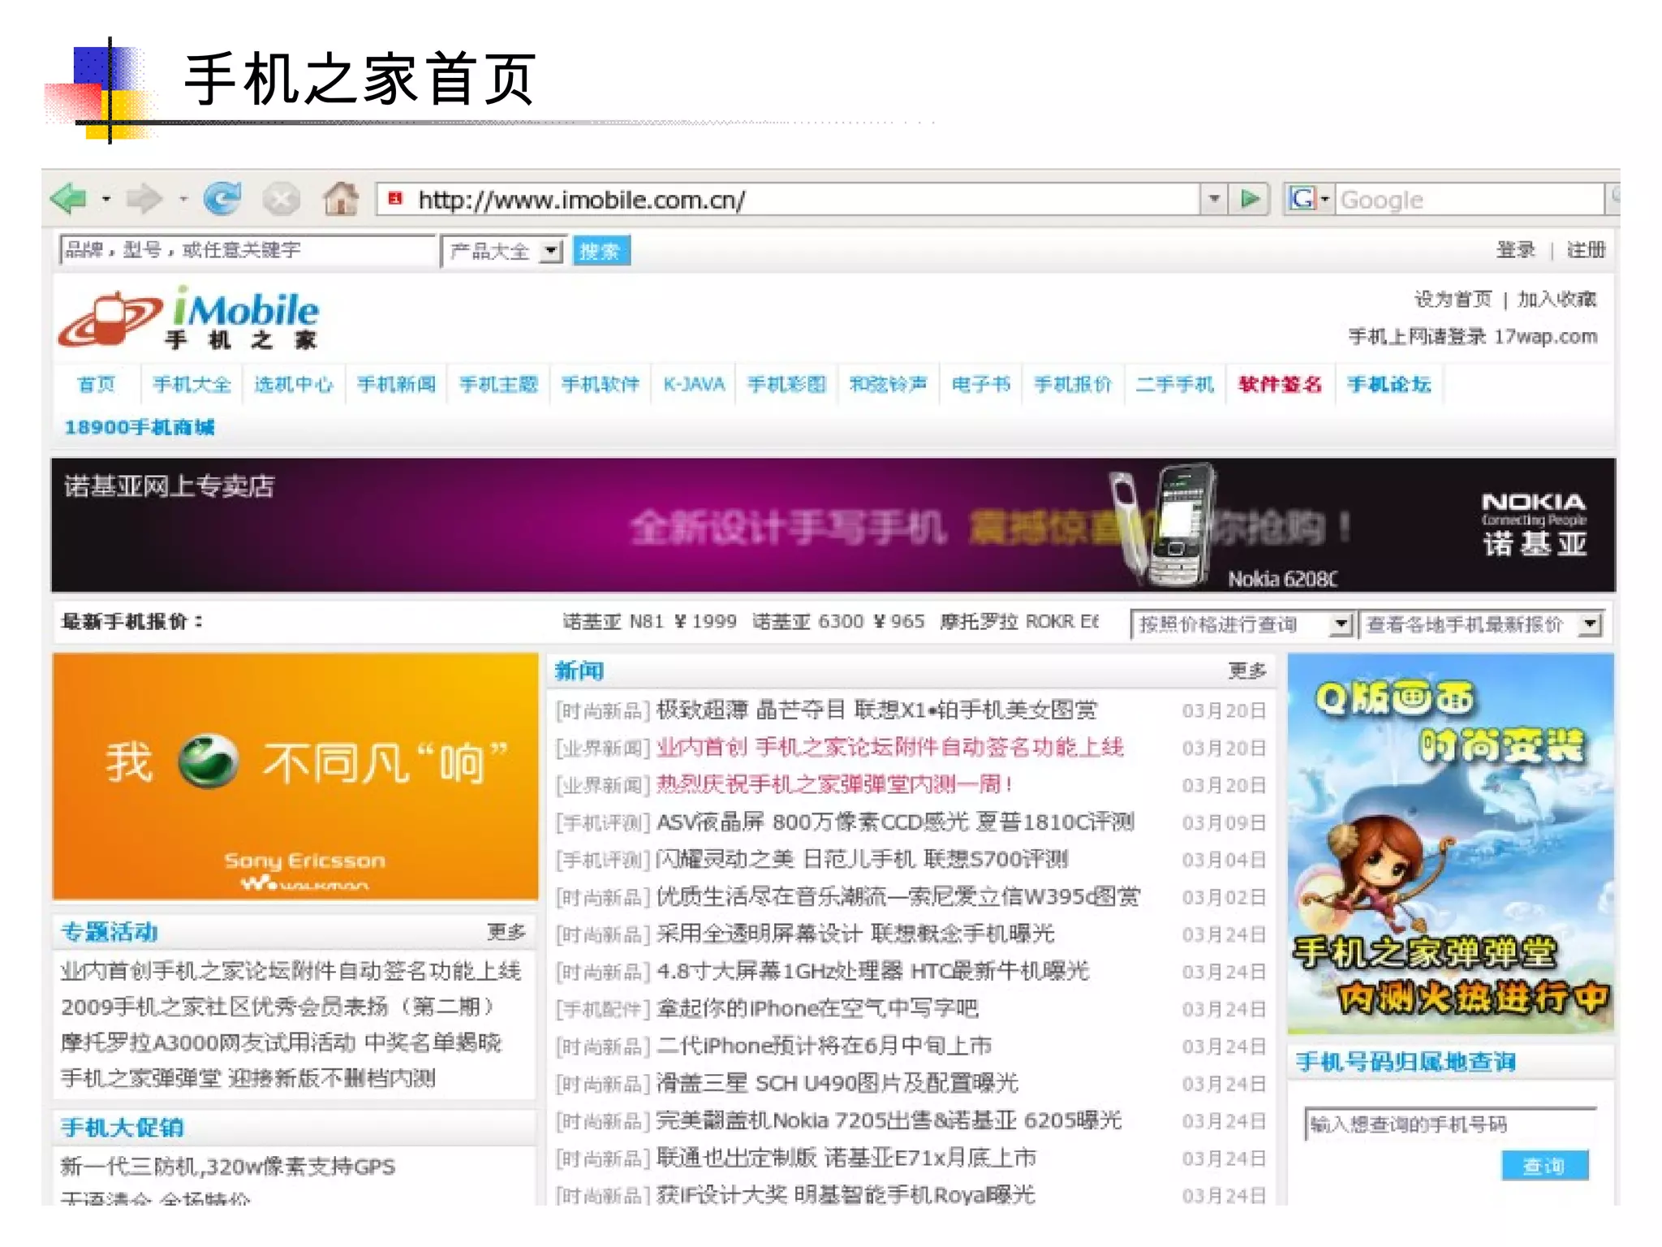Open the 电子书 nav item
1662x1247 pixels.
(981, 384)
